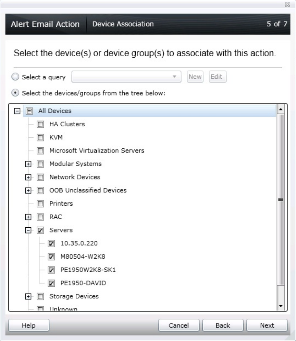Collapse the All Devices tree node
Image resolution: width=296 pixels, height=341 pixels.
tap(17, 111)
